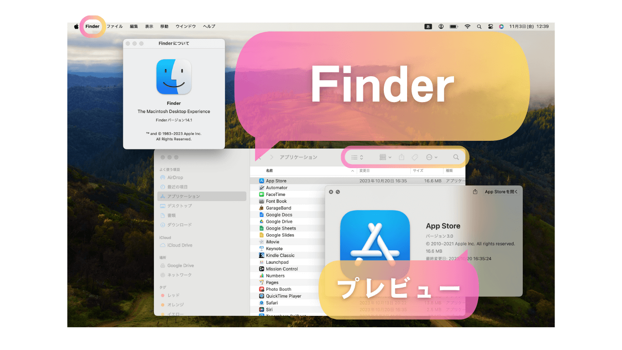Select QuickTime Player in the application list
622x350 pixels.
point(284,296)
